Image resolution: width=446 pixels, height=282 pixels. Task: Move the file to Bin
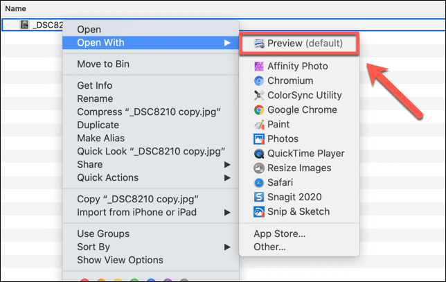click(x=150, y=64)
